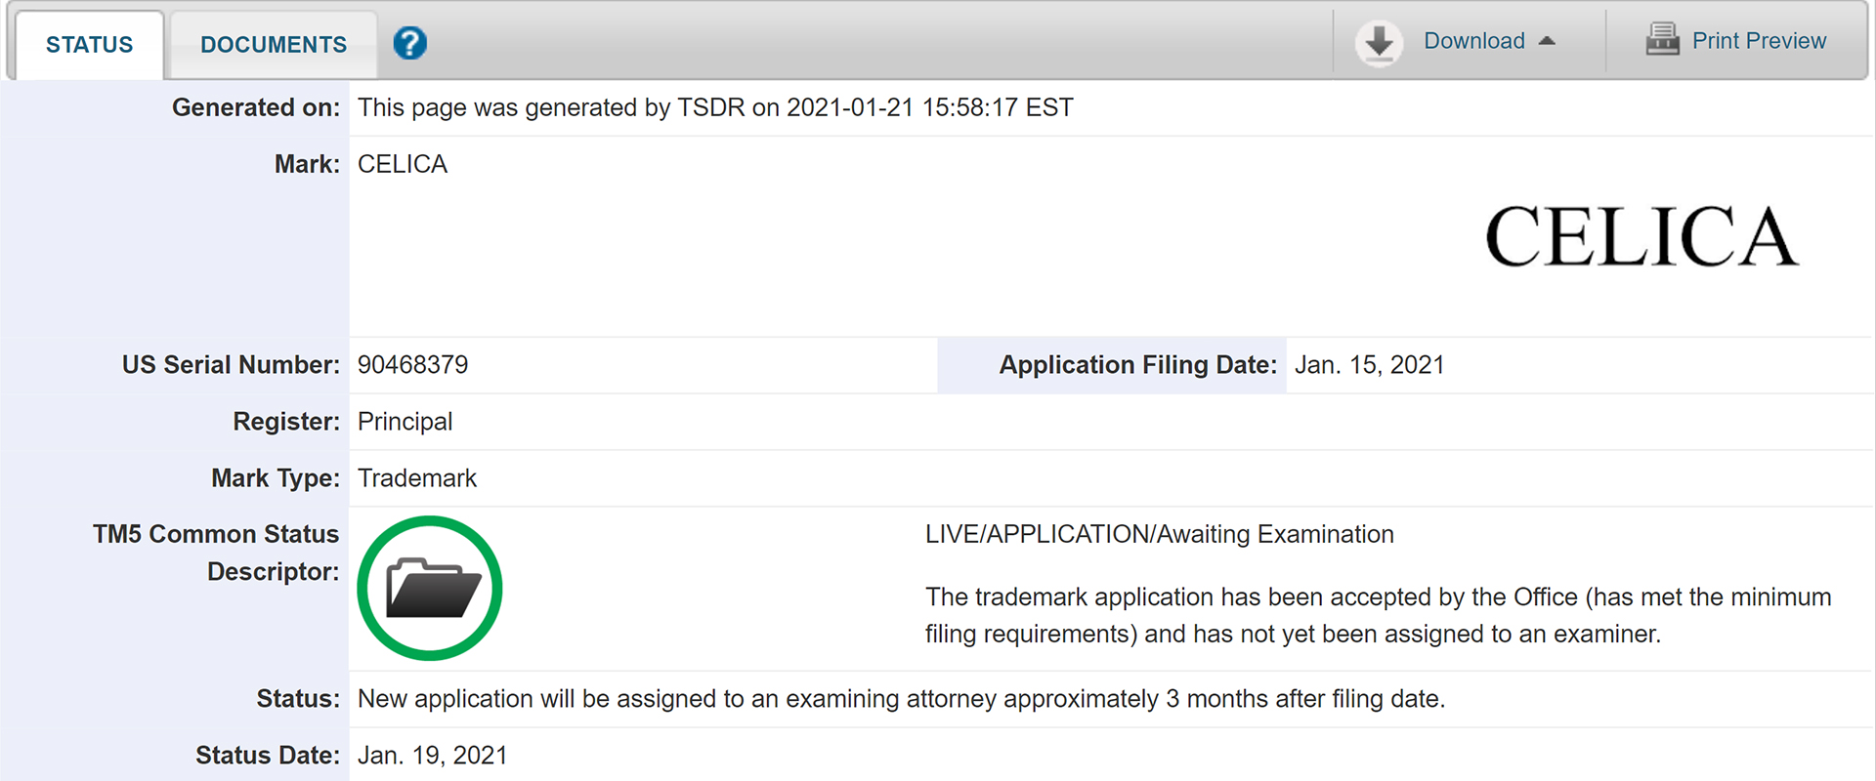Click the status date Jan. 19, 2021

[x=432, y=756]
